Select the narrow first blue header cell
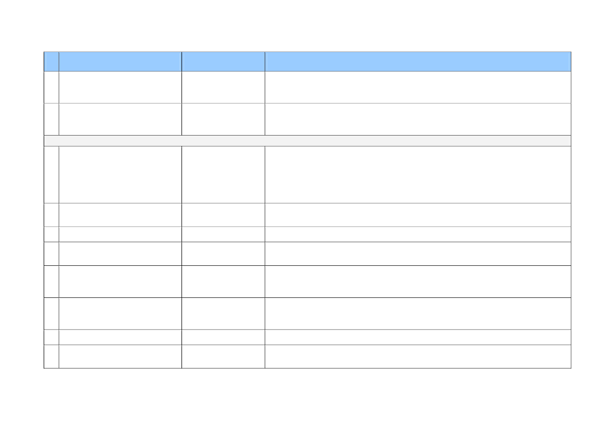Screen dimensions: 615x434 52,61
